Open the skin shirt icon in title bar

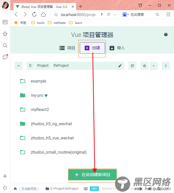[x=140, y=5]
